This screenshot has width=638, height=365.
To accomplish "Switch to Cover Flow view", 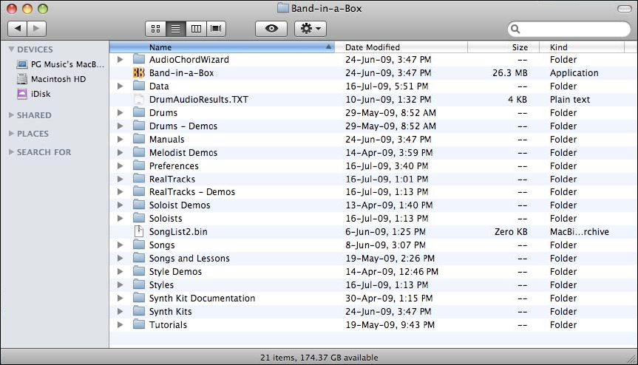I will coord(216,29).
